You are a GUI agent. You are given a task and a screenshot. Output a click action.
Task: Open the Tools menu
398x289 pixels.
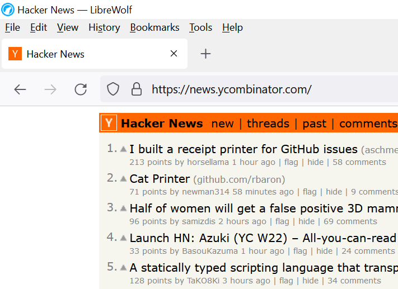tap(200, 27)
